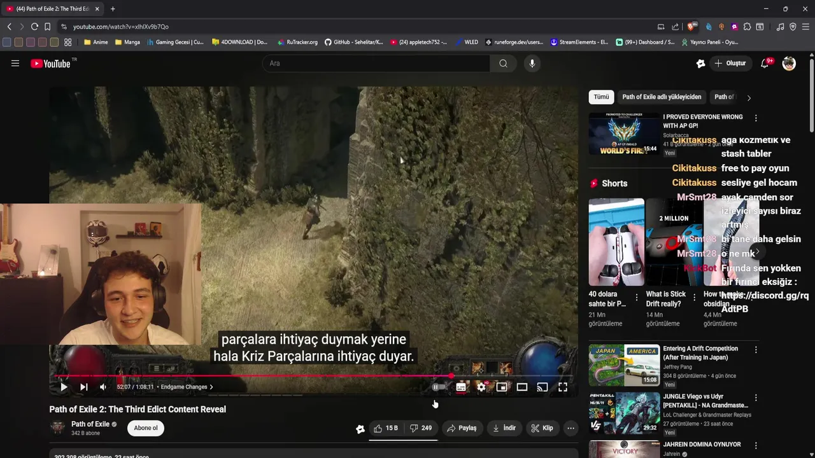Open options for I PROVED EVERYONE WRONG video
Screen dimensions: 815x458
[756, 118]
